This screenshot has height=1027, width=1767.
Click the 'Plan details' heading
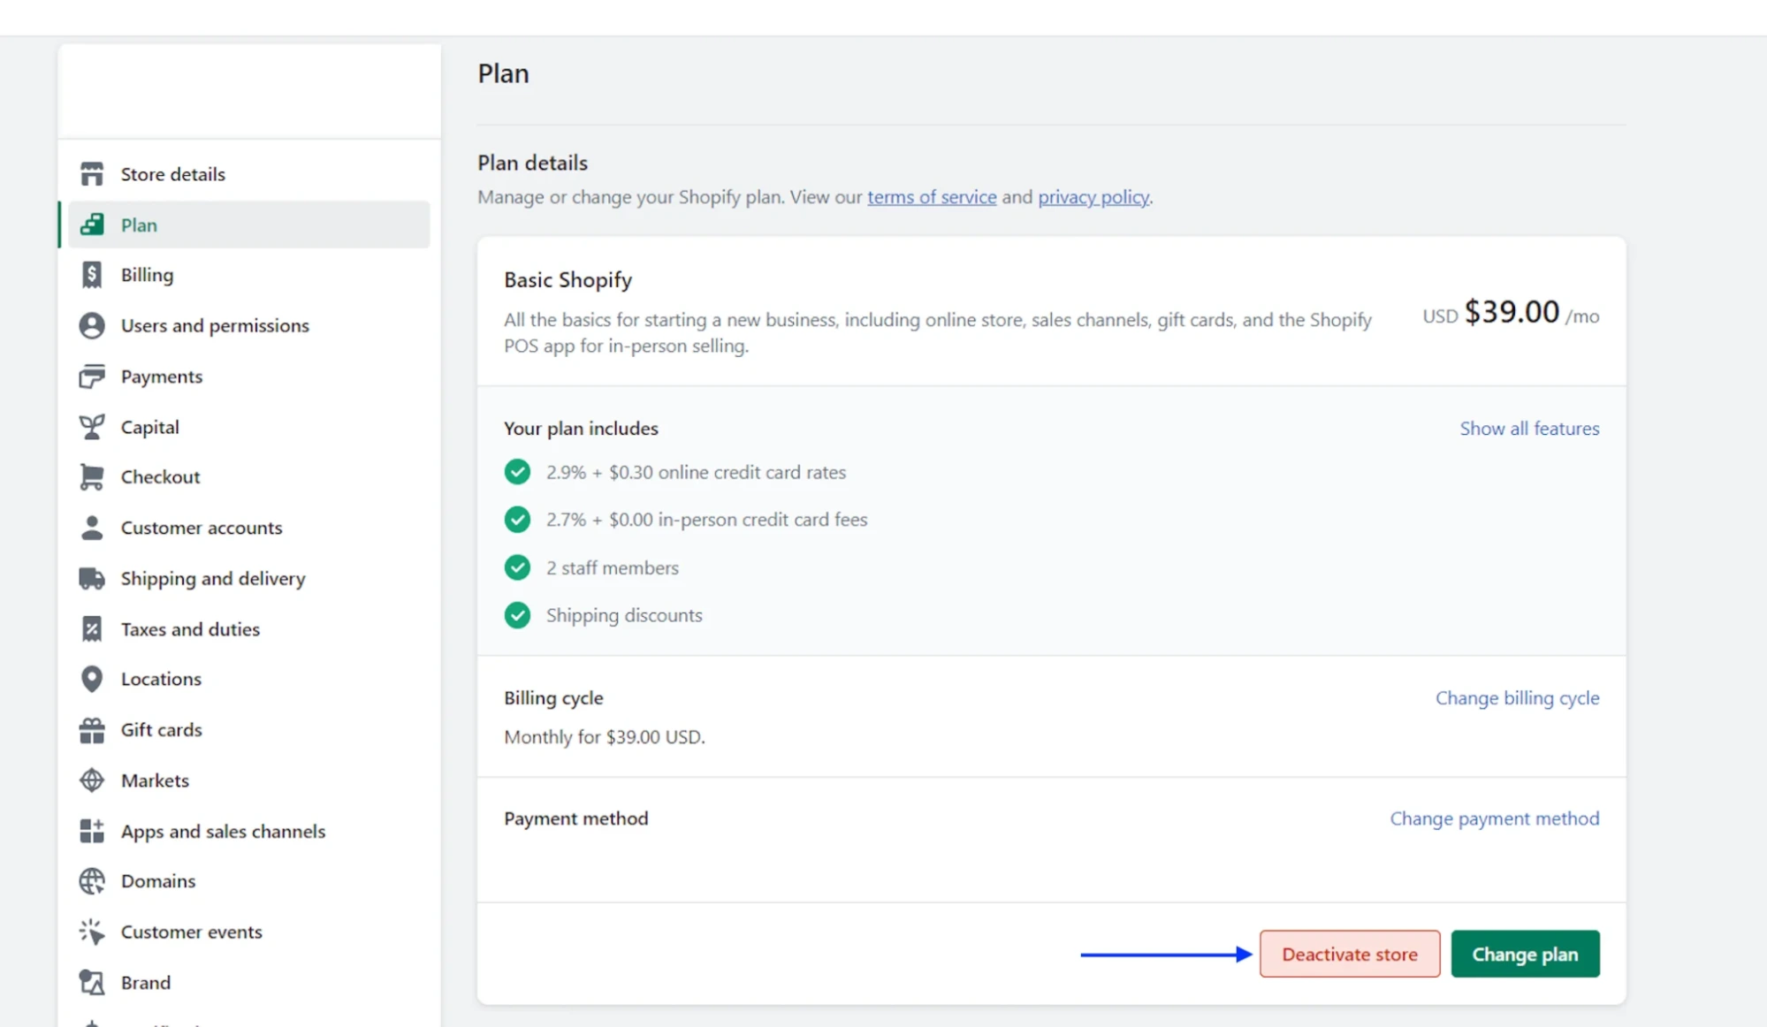click(x=532, y=164)
